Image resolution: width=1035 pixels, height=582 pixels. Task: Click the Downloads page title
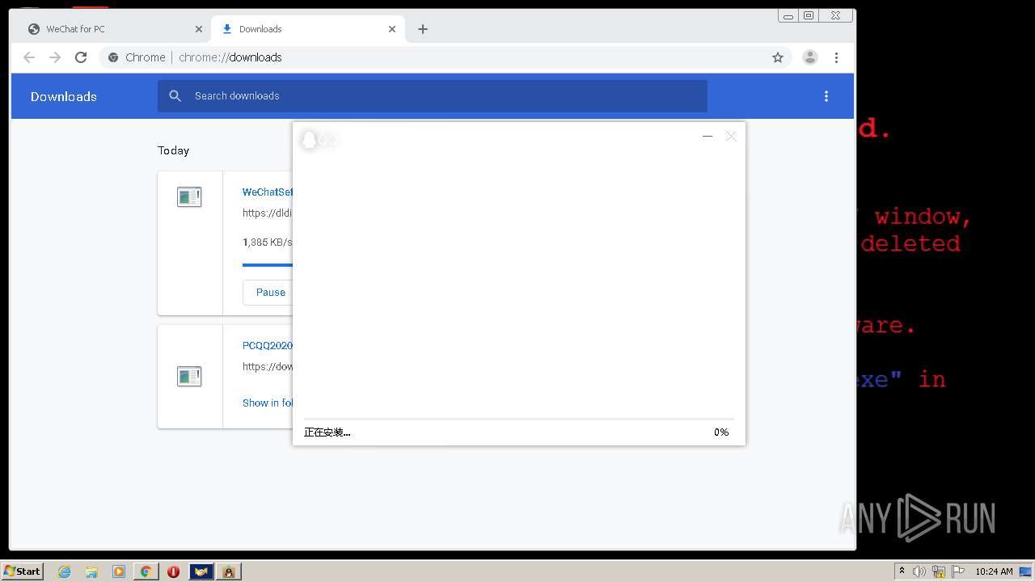[x=64, y=96]
